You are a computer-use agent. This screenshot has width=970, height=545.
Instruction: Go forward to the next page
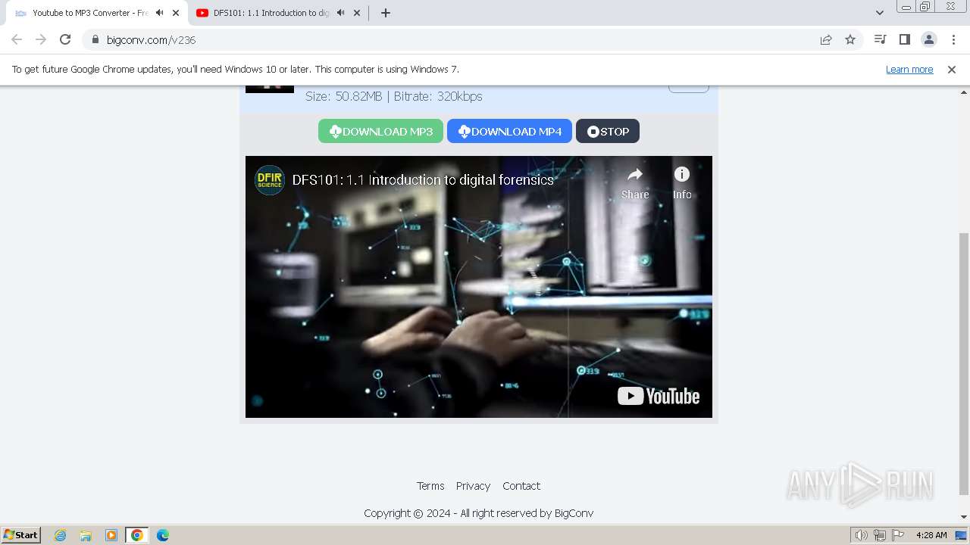[x=41, y=39]
